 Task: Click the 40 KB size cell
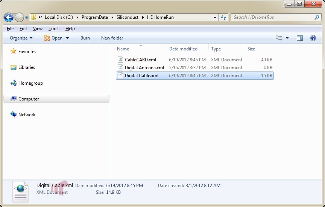pos(267,60)
